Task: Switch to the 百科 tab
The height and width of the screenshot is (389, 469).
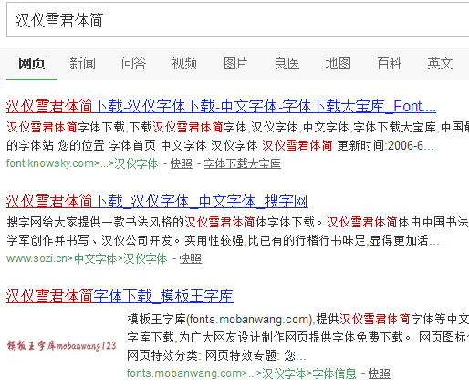Action: click(389, 64)
